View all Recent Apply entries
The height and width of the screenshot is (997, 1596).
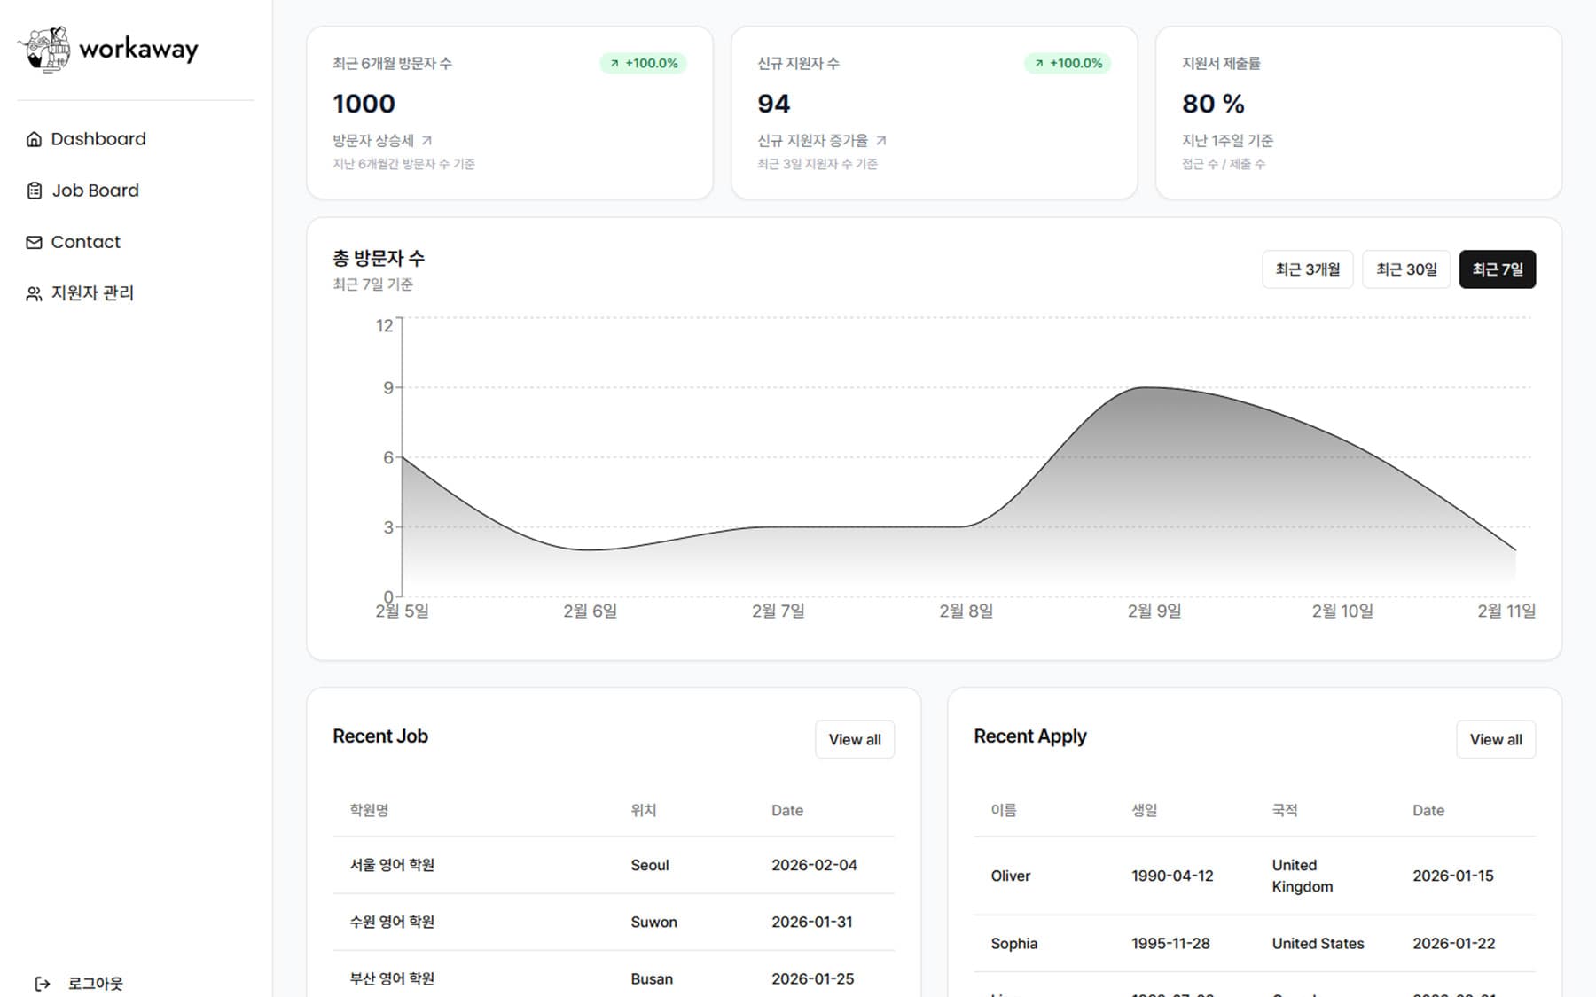tap(1495, 739)
